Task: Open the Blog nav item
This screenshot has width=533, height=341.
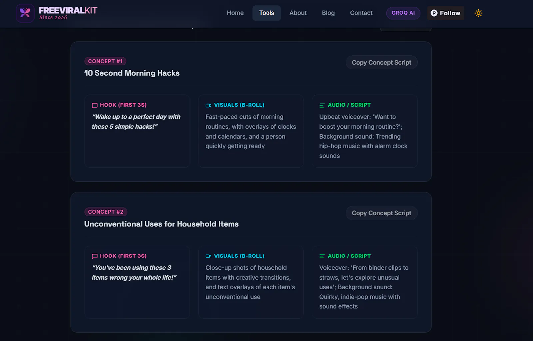Action: [328, 13]
